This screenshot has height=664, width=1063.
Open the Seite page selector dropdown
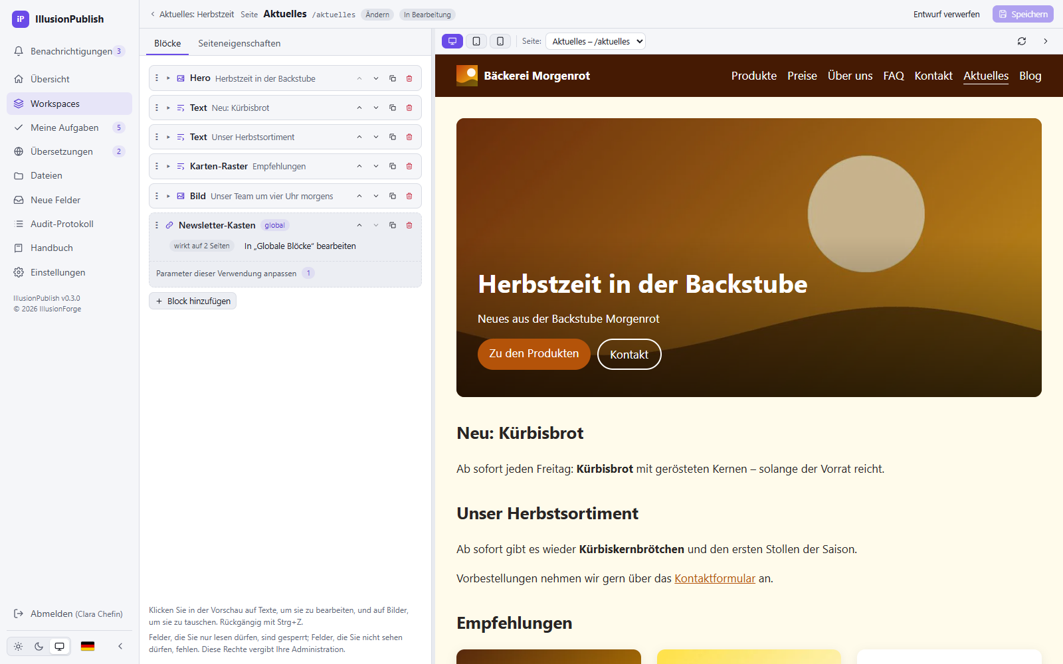[595, 41]
